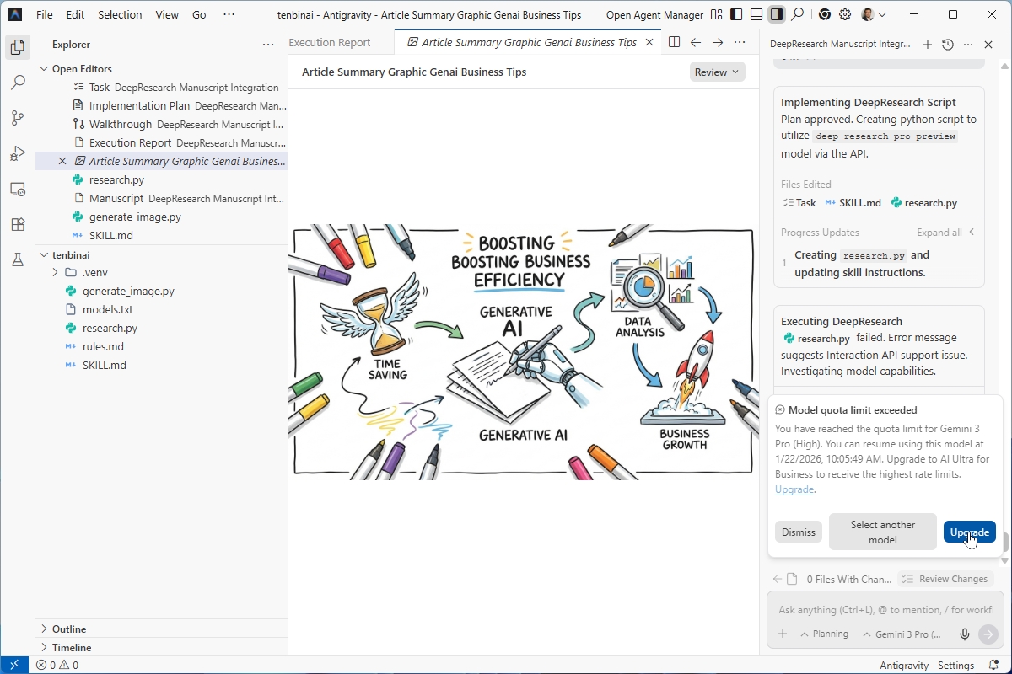
Task: Click the microphone voice input icon
Action: click(x=965, y=634)
